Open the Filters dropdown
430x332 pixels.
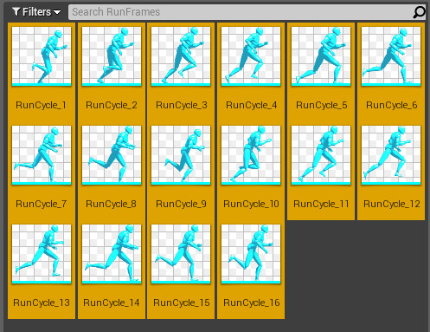(36, 12)
